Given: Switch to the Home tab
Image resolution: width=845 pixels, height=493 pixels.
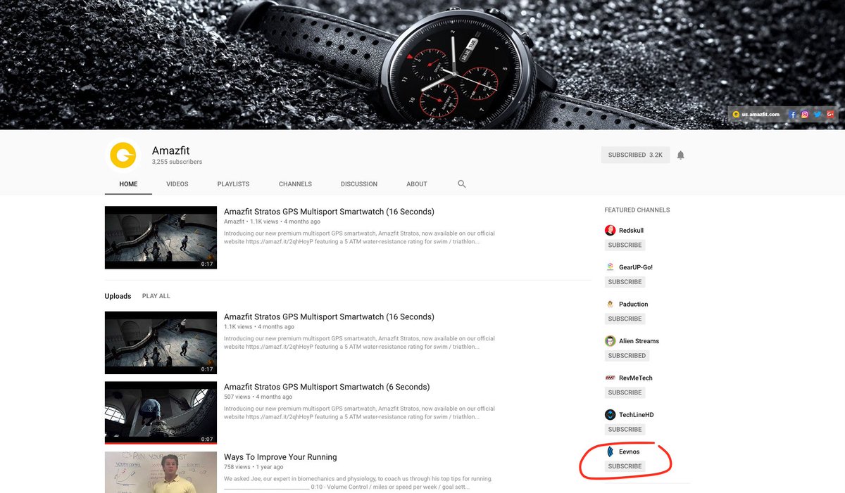Looking at the screenshot, I should tap(128, 184).
